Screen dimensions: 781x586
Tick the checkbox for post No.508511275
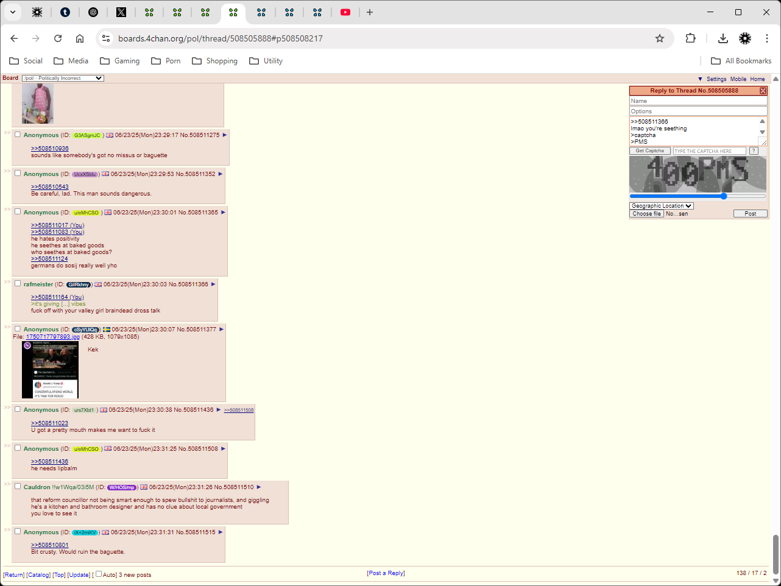pyautogui.click(x=18, y=135)
